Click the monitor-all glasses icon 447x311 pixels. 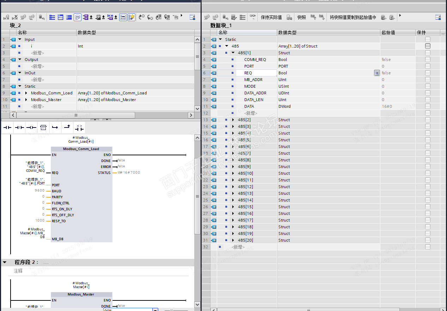253,17
